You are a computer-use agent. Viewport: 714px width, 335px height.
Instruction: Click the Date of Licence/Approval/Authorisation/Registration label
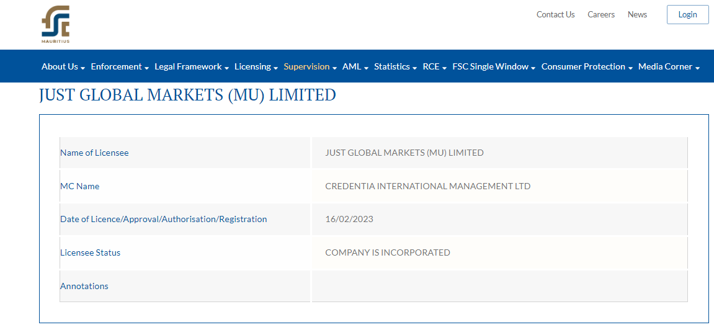(x=164, y=220)
